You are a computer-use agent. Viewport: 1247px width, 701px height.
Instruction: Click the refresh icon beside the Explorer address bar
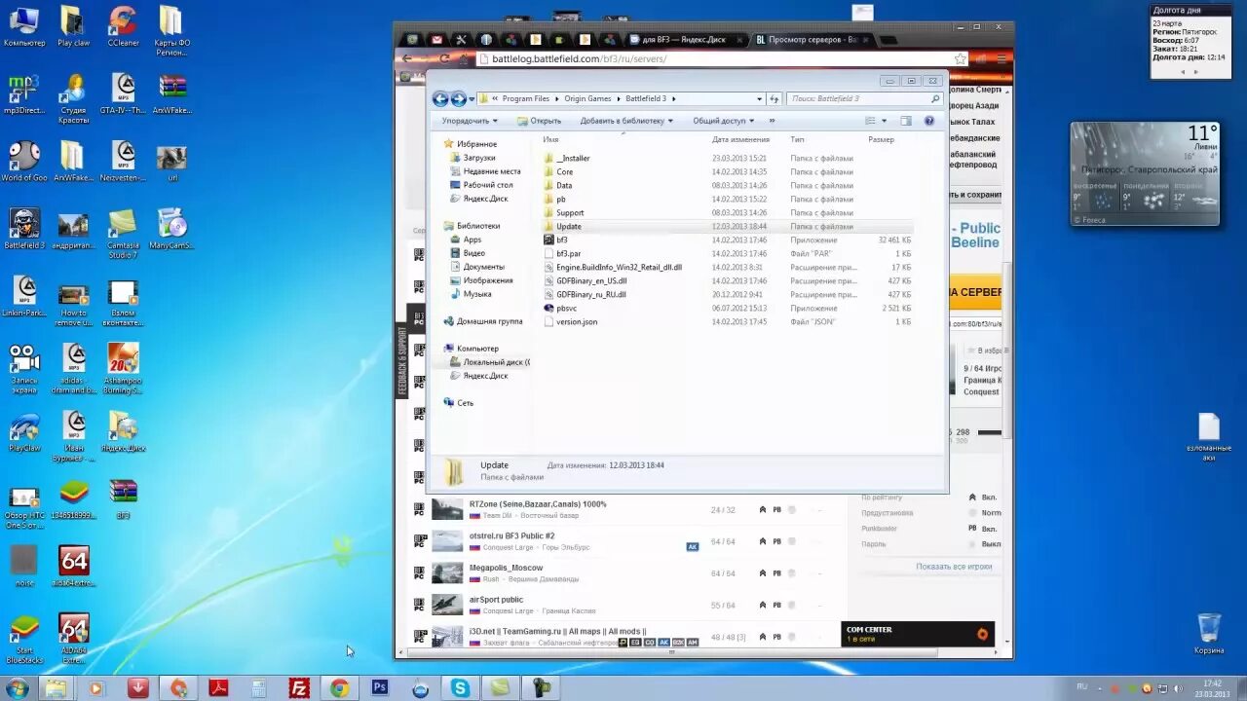[775, 98]
